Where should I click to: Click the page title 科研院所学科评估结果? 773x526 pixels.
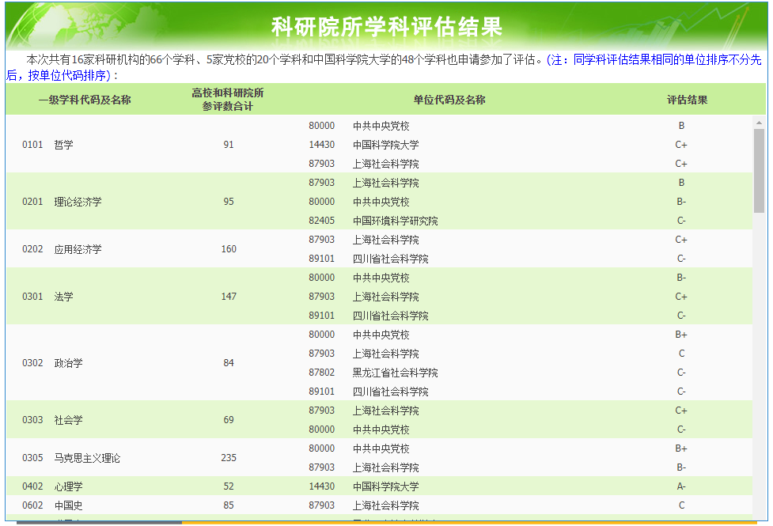pyautogui.click(x=386, y=27)
